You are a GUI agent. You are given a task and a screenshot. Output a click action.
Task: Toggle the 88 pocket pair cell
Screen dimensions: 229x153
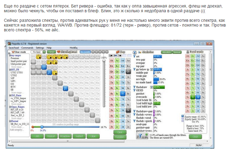click(x=66, y=88)
